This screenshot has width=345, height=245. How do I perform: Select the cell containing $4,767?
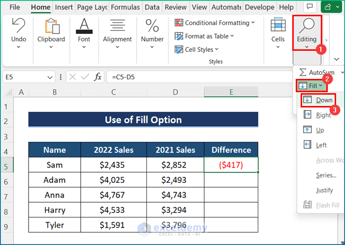[x=113, y=195]
